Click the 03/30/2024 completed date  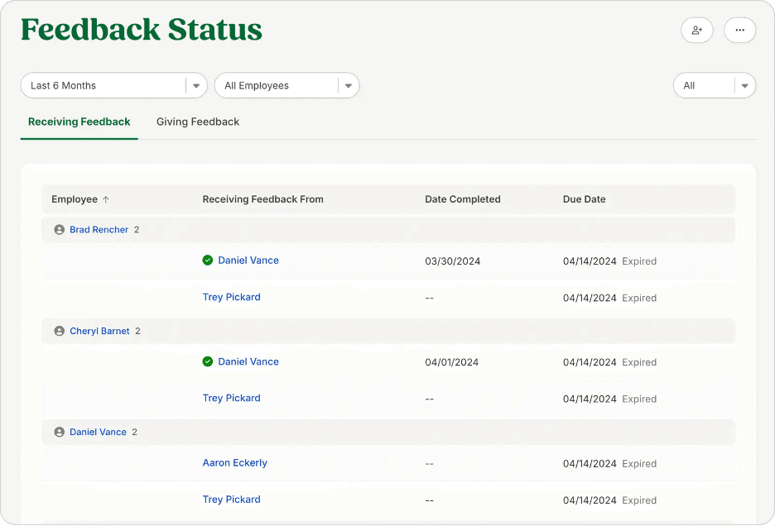point(453,261)
